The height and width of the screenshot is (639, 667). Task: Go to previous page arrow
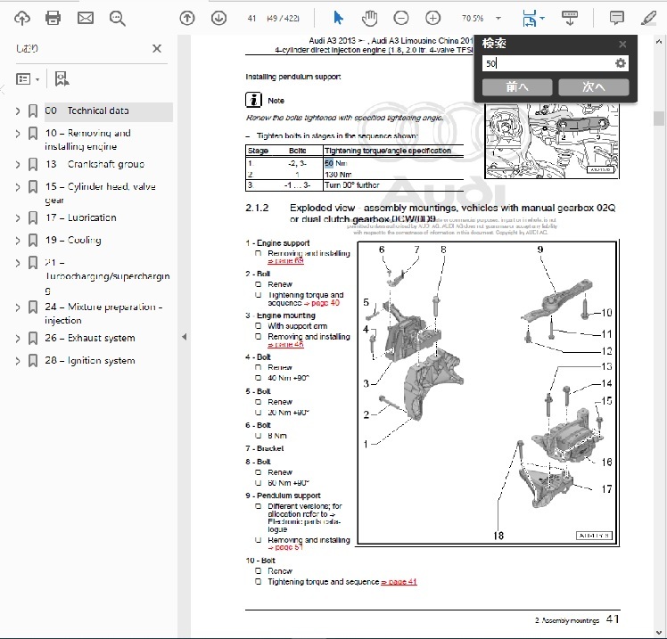point(187,18)
